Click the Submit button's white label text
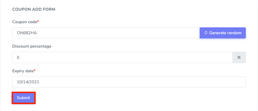This screenshot has width=258, height=111. pos(24,98)
